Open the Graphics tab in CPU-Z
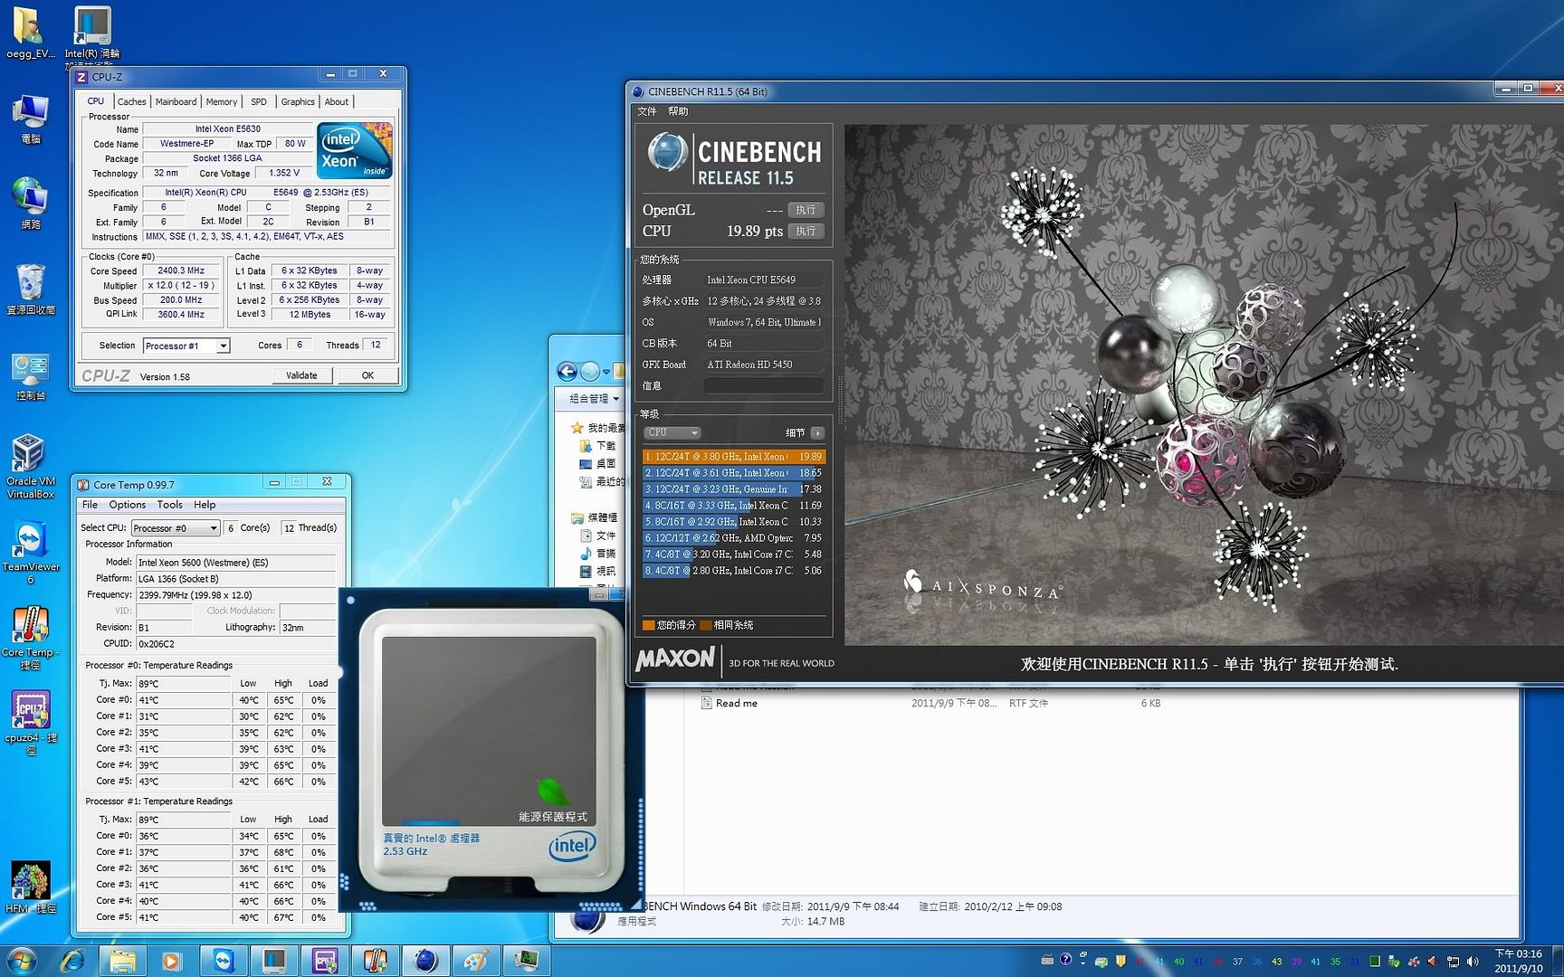Screen dimensions: 1564x977 coord(298,101)
